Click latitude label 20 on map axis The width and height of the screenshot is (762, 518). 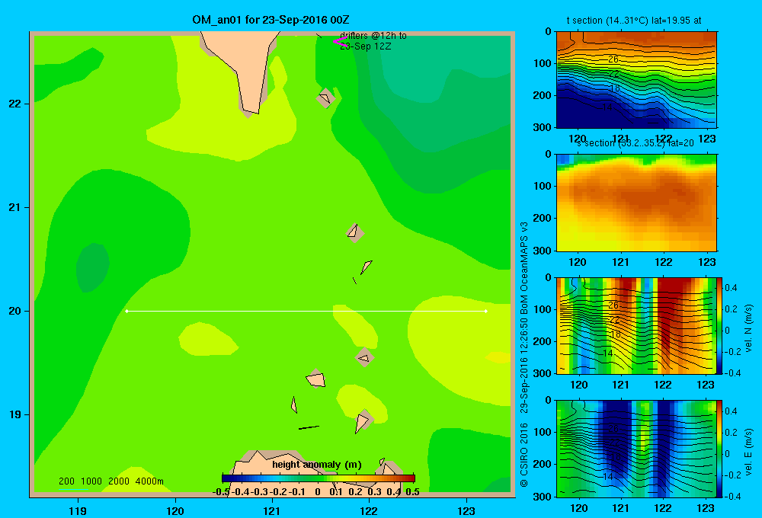(15, 311)
